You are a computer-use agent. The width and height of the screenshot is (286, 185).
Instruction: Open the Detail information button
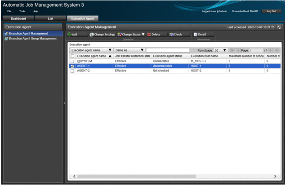(203, 35)
